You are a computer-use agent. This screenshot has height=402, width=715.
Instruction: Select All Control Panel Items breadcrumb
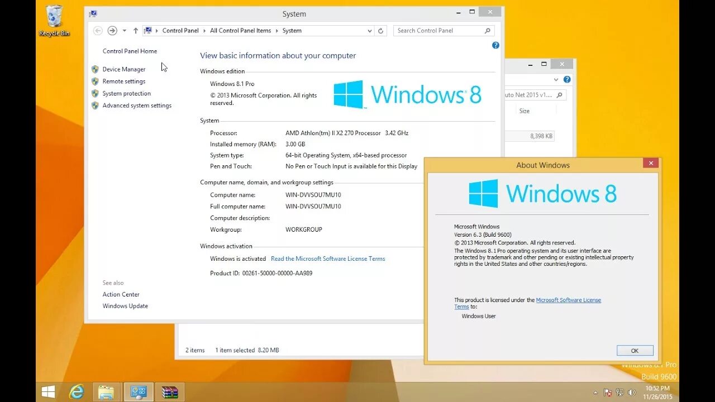point(240,31)
